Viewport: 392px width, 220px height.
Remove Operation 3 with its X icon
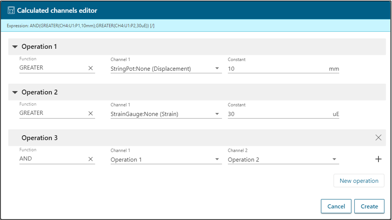coord(378,137)
